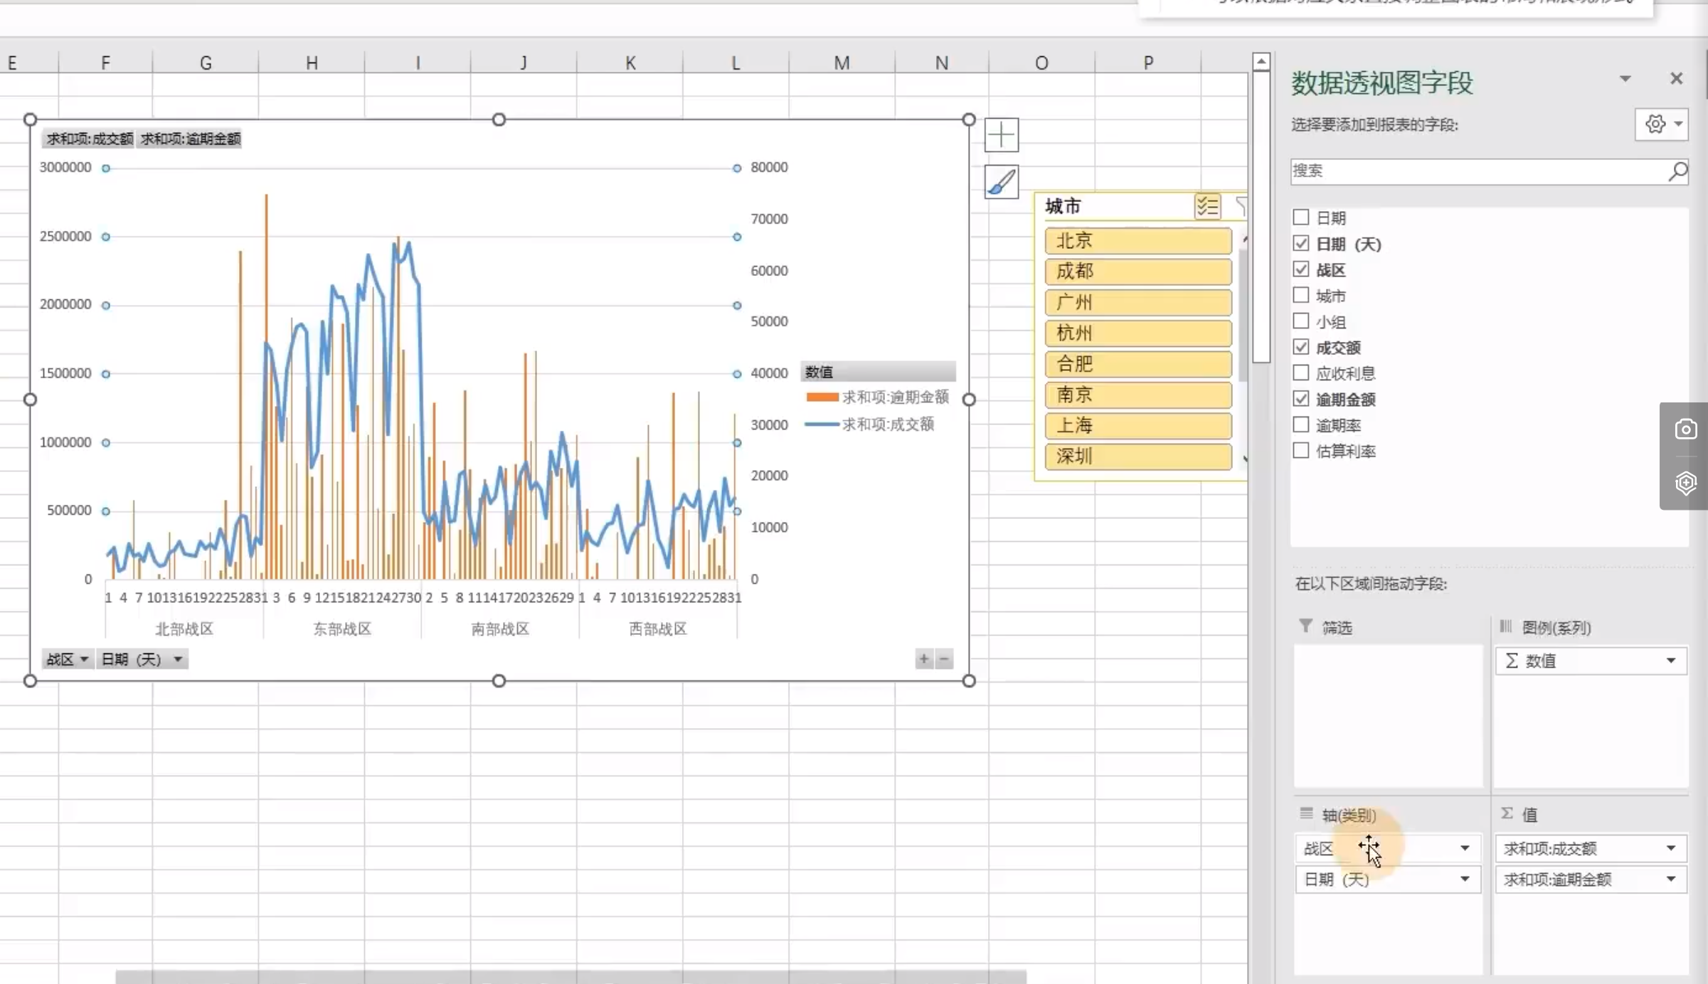This screenshot has width=1708, height=984.
Task: Click the right axis value 80000
Action: click(x=769, y=168)
